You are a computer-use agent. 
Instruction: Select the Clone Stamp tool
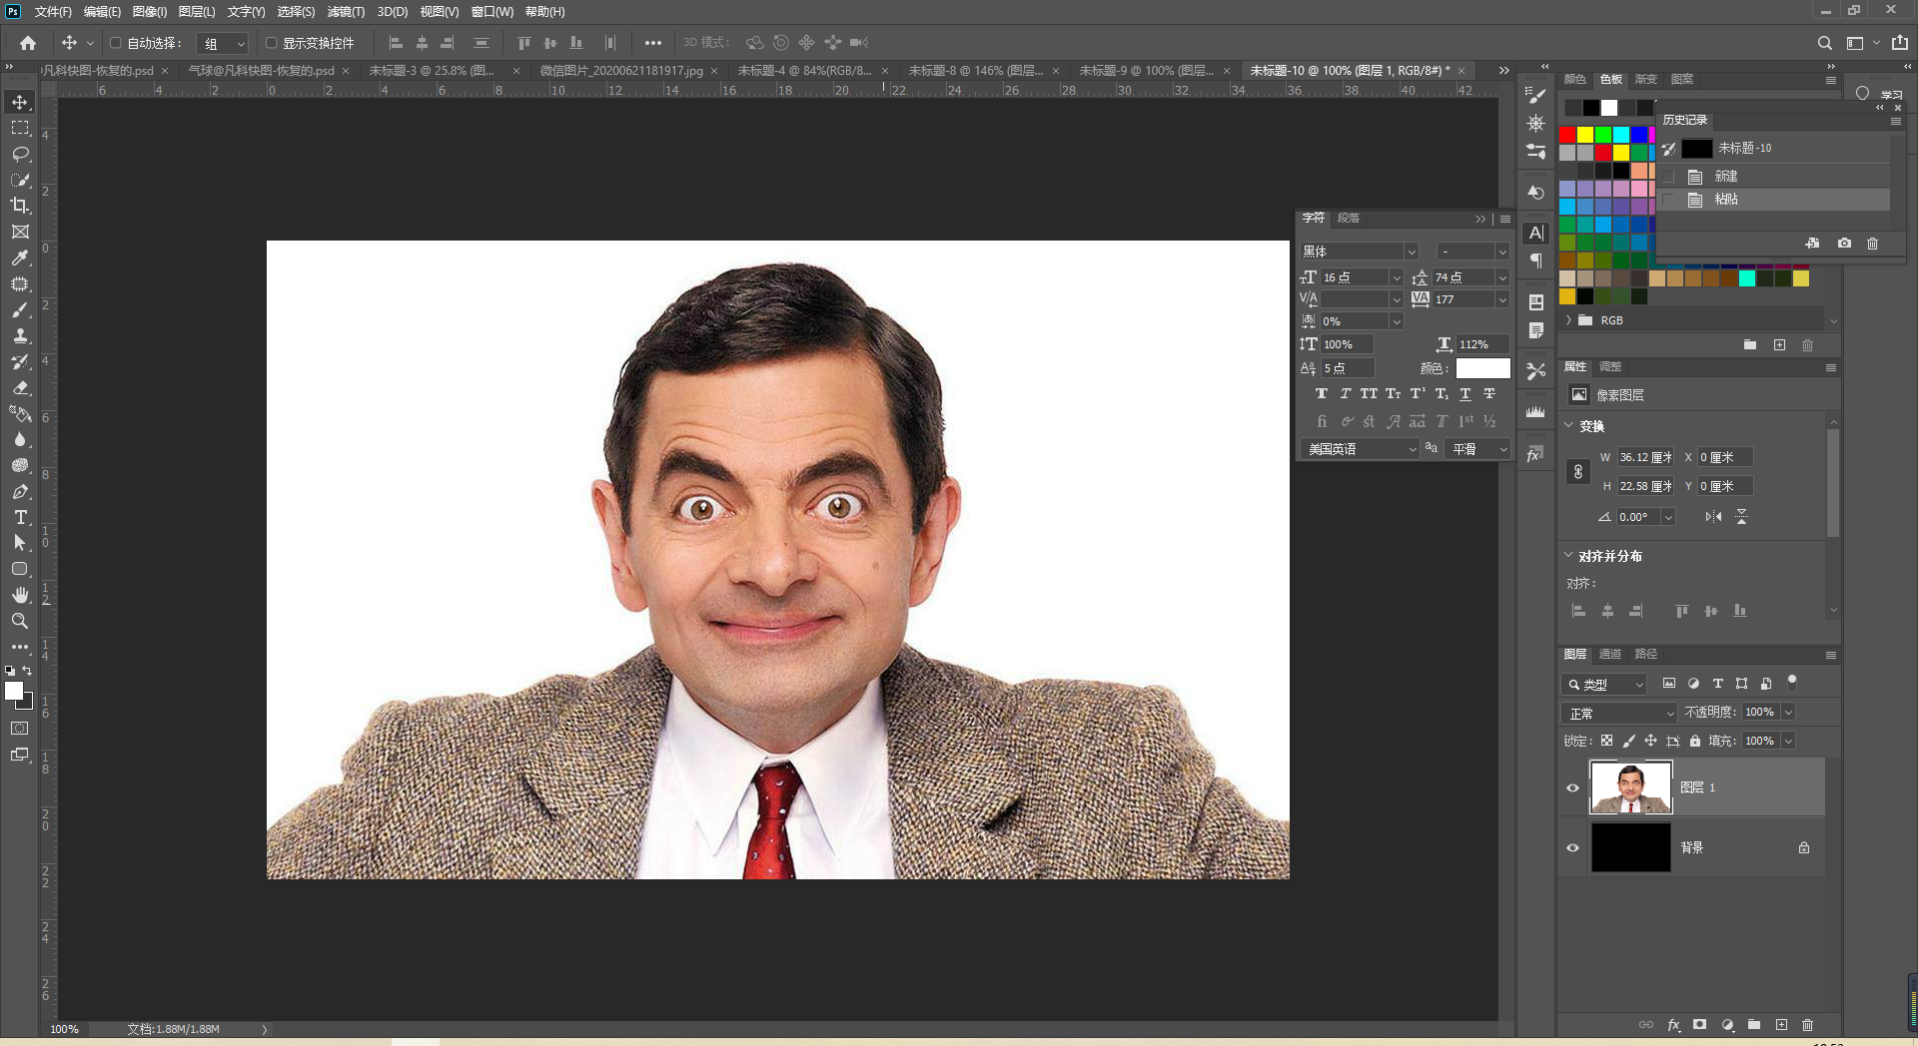[20, 335]
